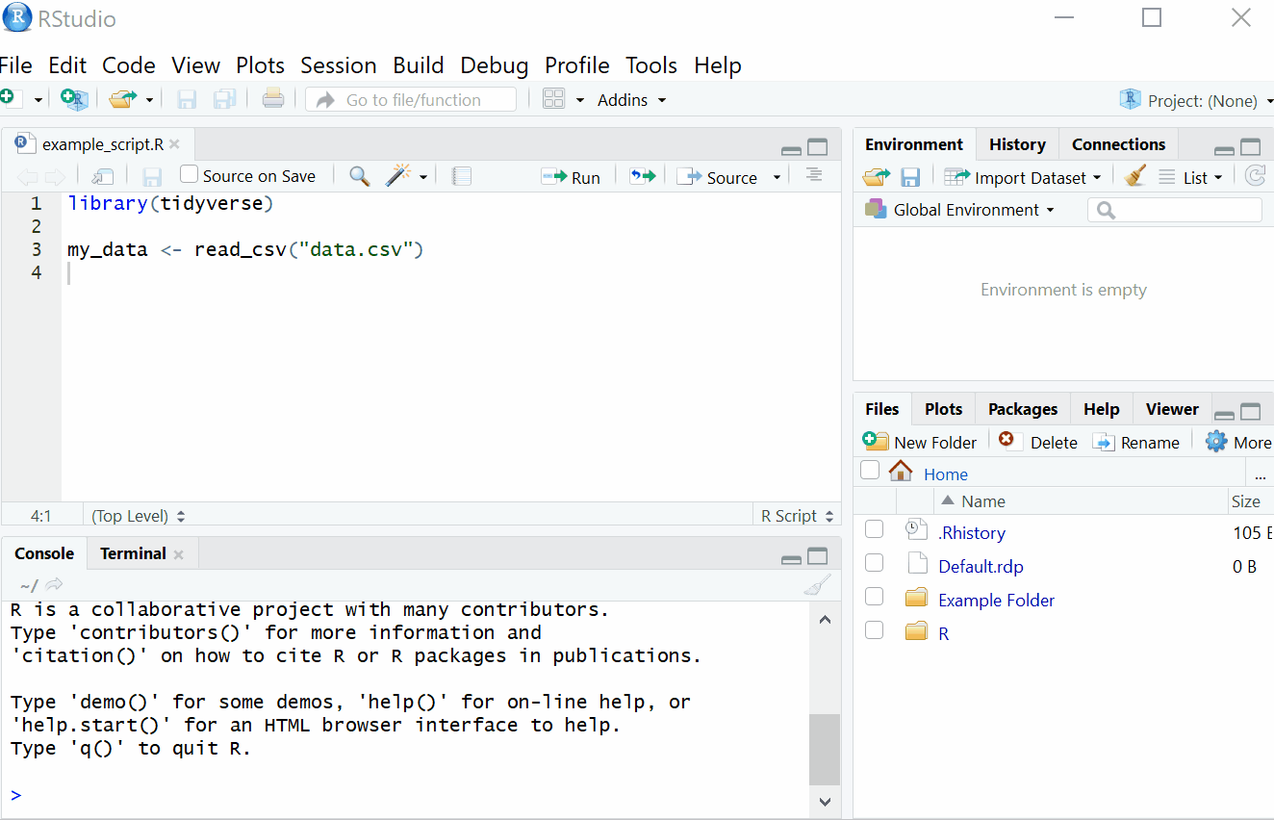Switch to the Packages tab
This screenshot has height=820, width=1274.
1022,409
